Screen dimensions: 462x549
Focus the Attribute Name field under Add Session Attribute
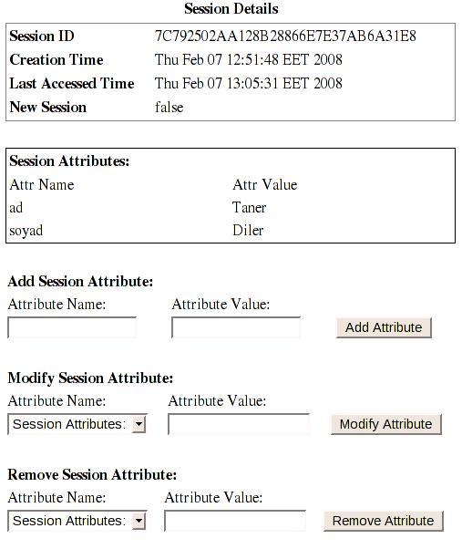click(72, 327)
